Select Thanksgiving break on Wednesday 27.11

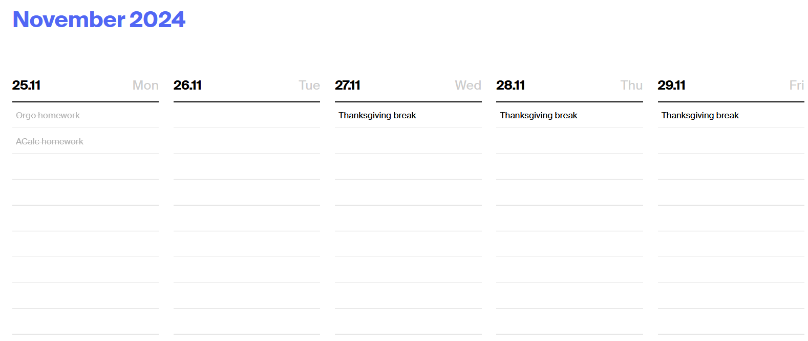tap(377, 115)
